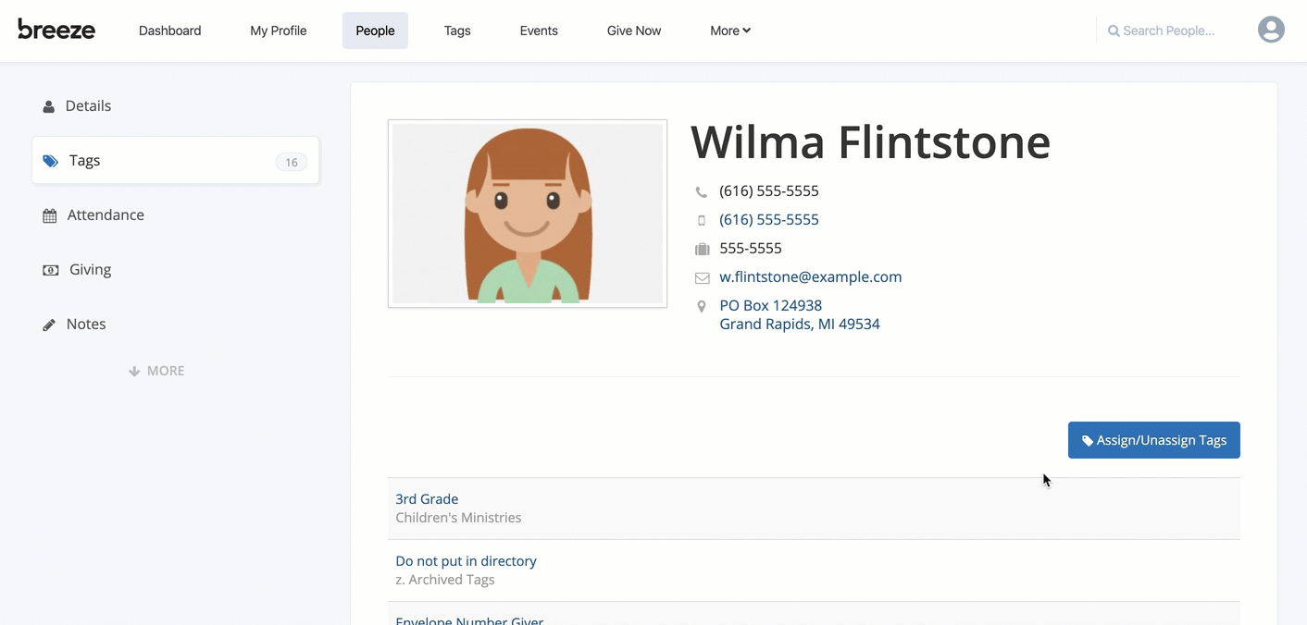Click Wilma Flintstone's profile photo
The height and width of the screenshot is (625, 1307).
coord(528,214)
